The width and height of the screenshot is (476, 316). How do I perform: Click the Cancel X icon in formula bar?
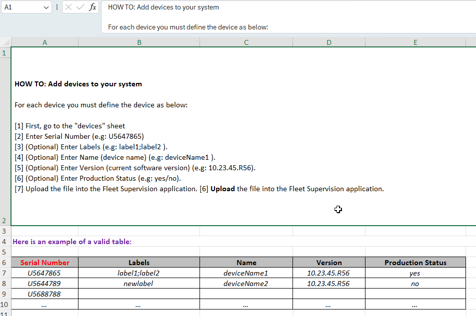pos(68,7)
